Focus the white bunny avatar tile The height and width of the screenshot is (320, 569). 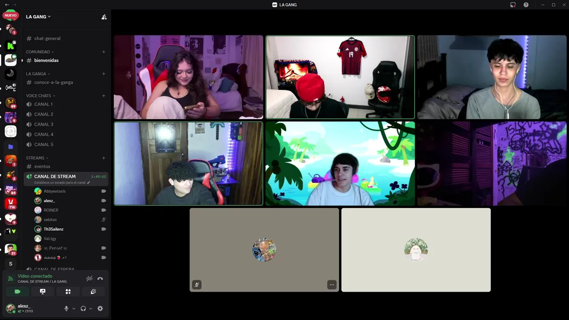(x=416, y=250)
